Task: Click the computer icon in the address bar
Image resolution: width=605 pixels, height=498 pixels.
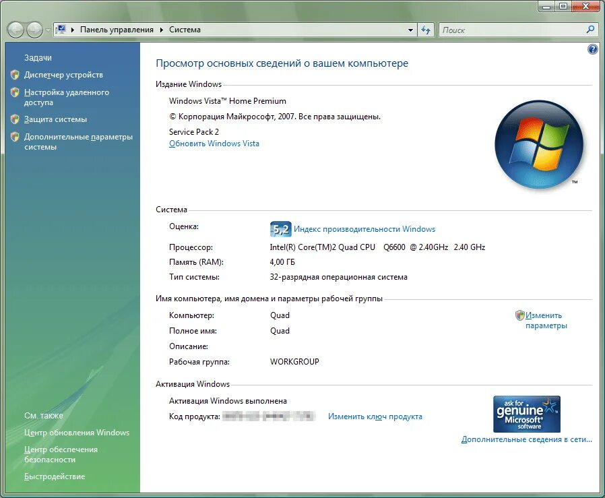Action: (x=61, y=30)
